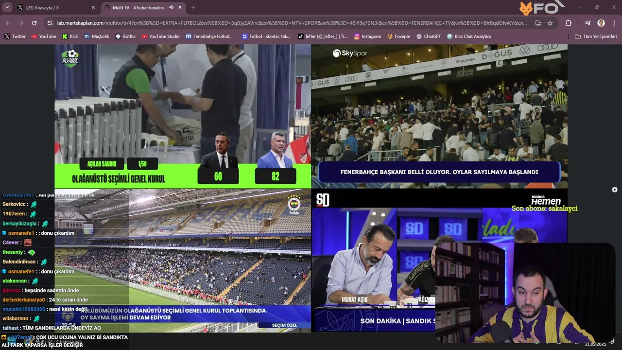Click chat message from talhast
The image size is (622, 350).
(52, 328)
